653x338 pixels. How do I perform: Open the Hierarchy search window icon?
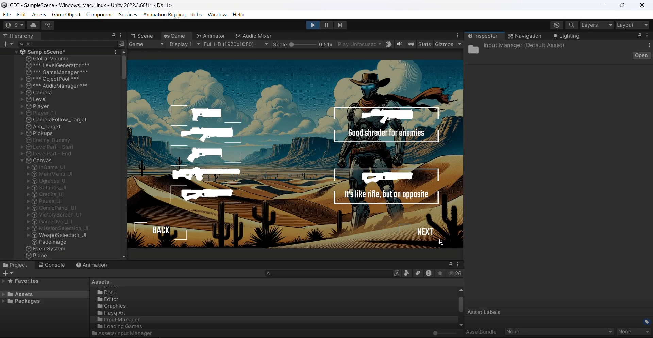pyautogui.click(x=121, y=44)
